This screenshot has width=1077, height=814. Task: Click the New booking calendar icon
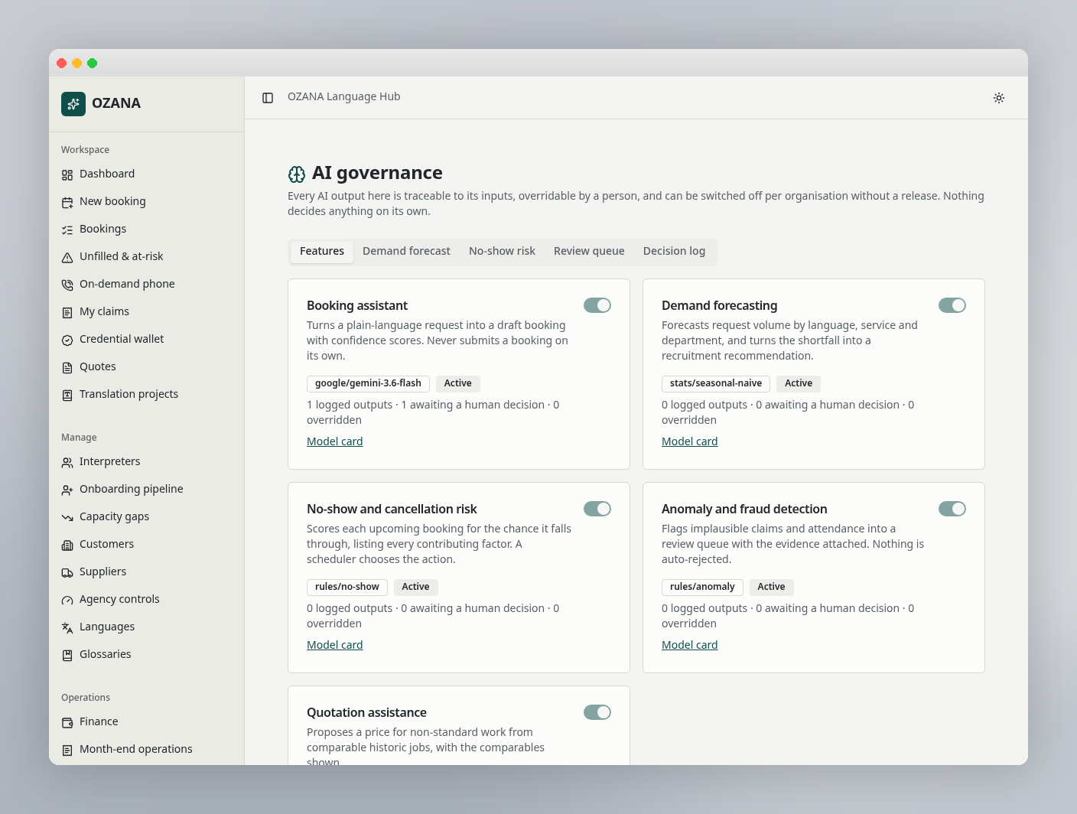click(x=67, y=203)
